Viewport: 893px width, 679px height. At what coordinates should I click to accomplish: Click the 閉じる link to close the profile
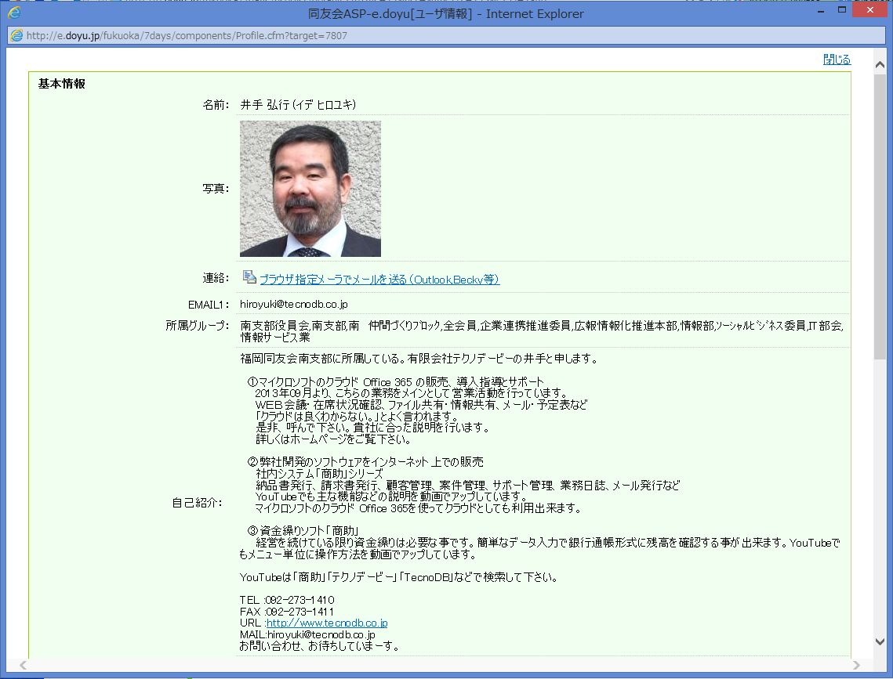pyautogui.click(x=837, y=60)
